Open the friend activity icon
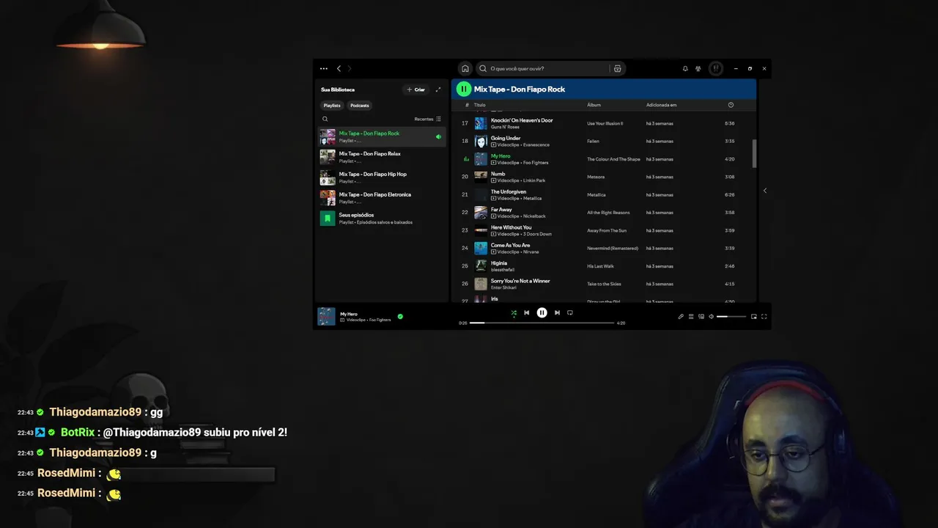 click(x=698, y=68)
